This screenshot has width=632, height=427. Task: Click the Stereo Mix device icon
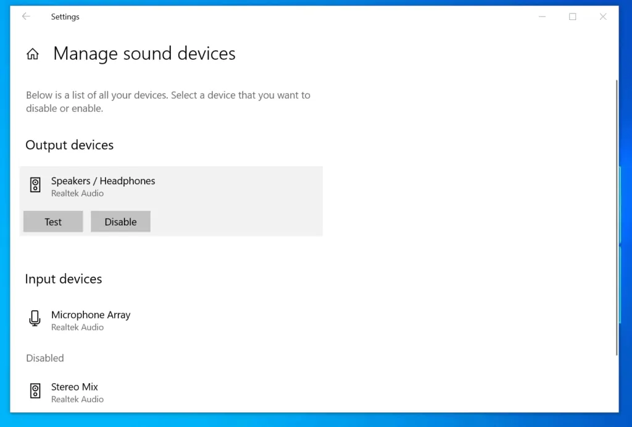tap(36, 391)
